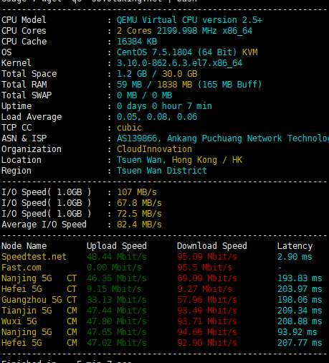Select the AS139866 ASN text
Image resolution: width=329 pixels, height=363 pixels.
[137, 138]
